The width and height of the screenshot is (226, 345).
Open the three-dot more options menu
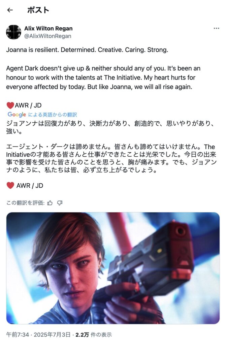(216, 28)
